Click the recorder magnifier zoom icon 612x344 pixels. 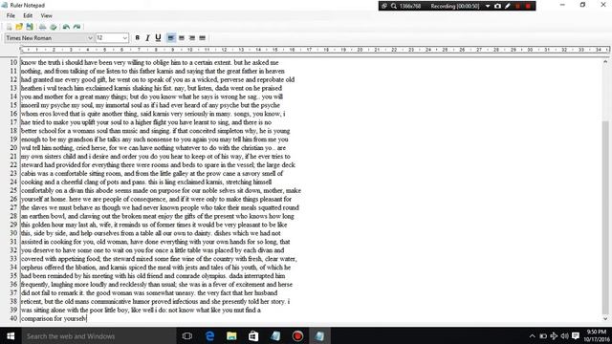393,6
